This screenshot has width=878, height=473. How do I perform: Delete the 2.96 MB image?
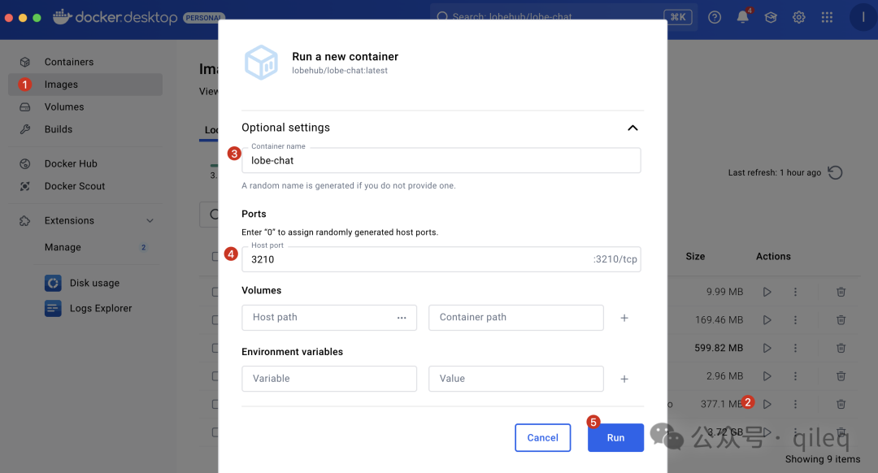841,376
